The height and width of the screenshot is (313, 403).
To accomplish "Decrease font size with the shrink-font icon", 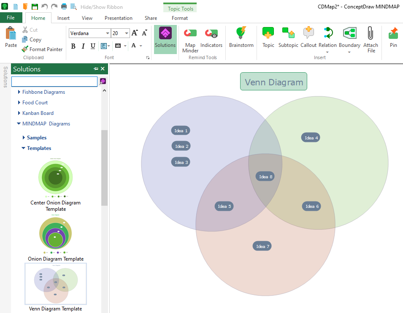I will (x=145, y=33).
